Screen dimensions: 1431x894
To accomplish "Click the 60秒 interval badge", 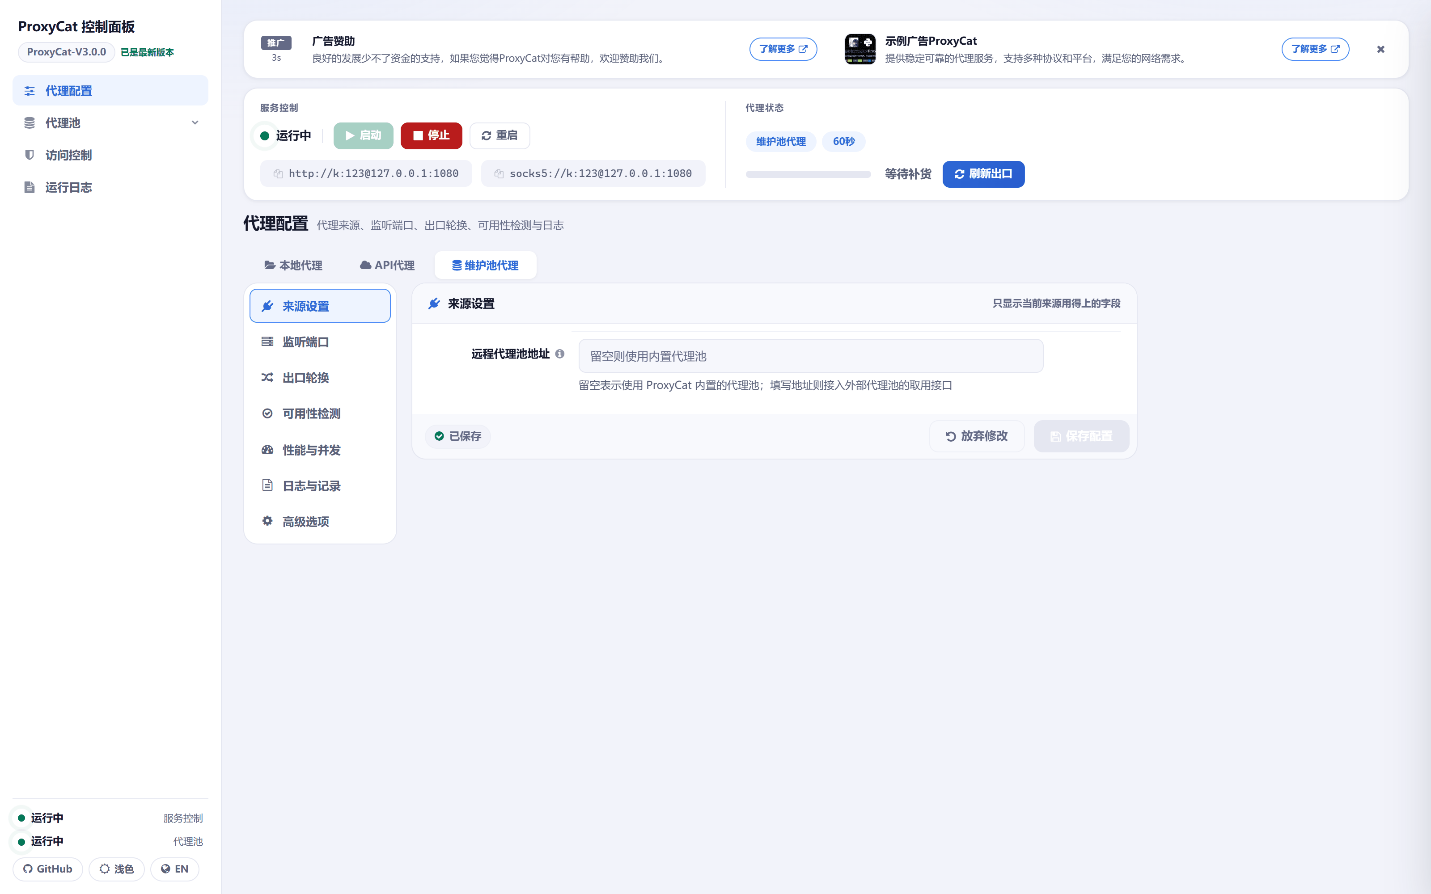I will pyautogui.click(x=844, y=141).
